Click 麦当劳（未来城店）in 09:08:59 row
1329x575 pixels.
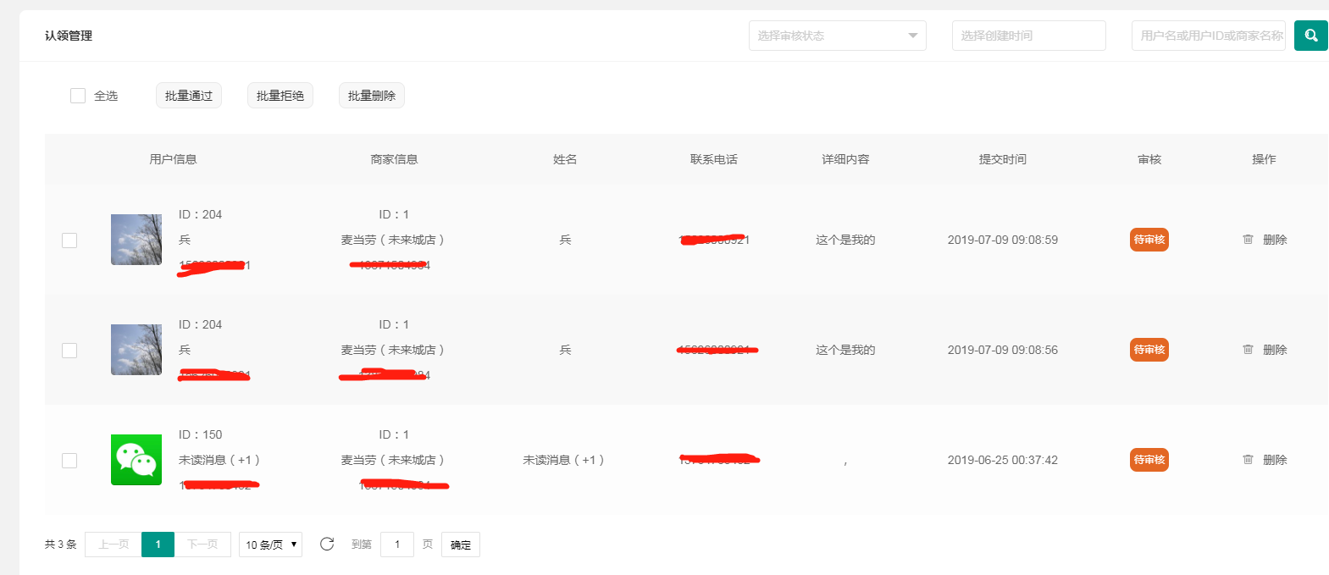coord(394,240)
